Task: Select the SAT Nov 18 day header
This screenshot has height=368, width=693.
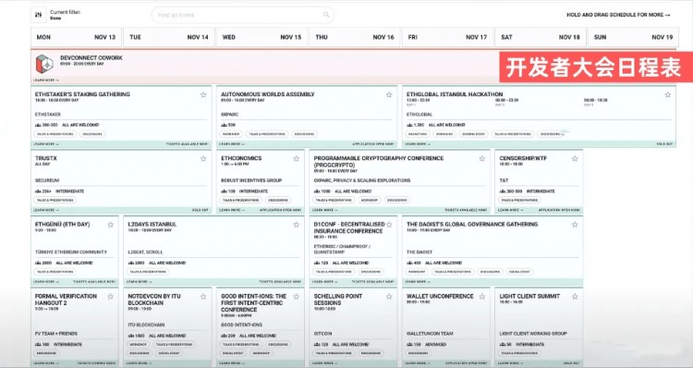Action: [541, 37]
